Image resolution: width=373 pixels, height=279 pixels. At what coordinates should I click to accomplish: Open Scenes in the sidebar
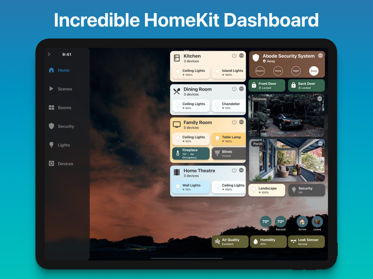[60, 89]
